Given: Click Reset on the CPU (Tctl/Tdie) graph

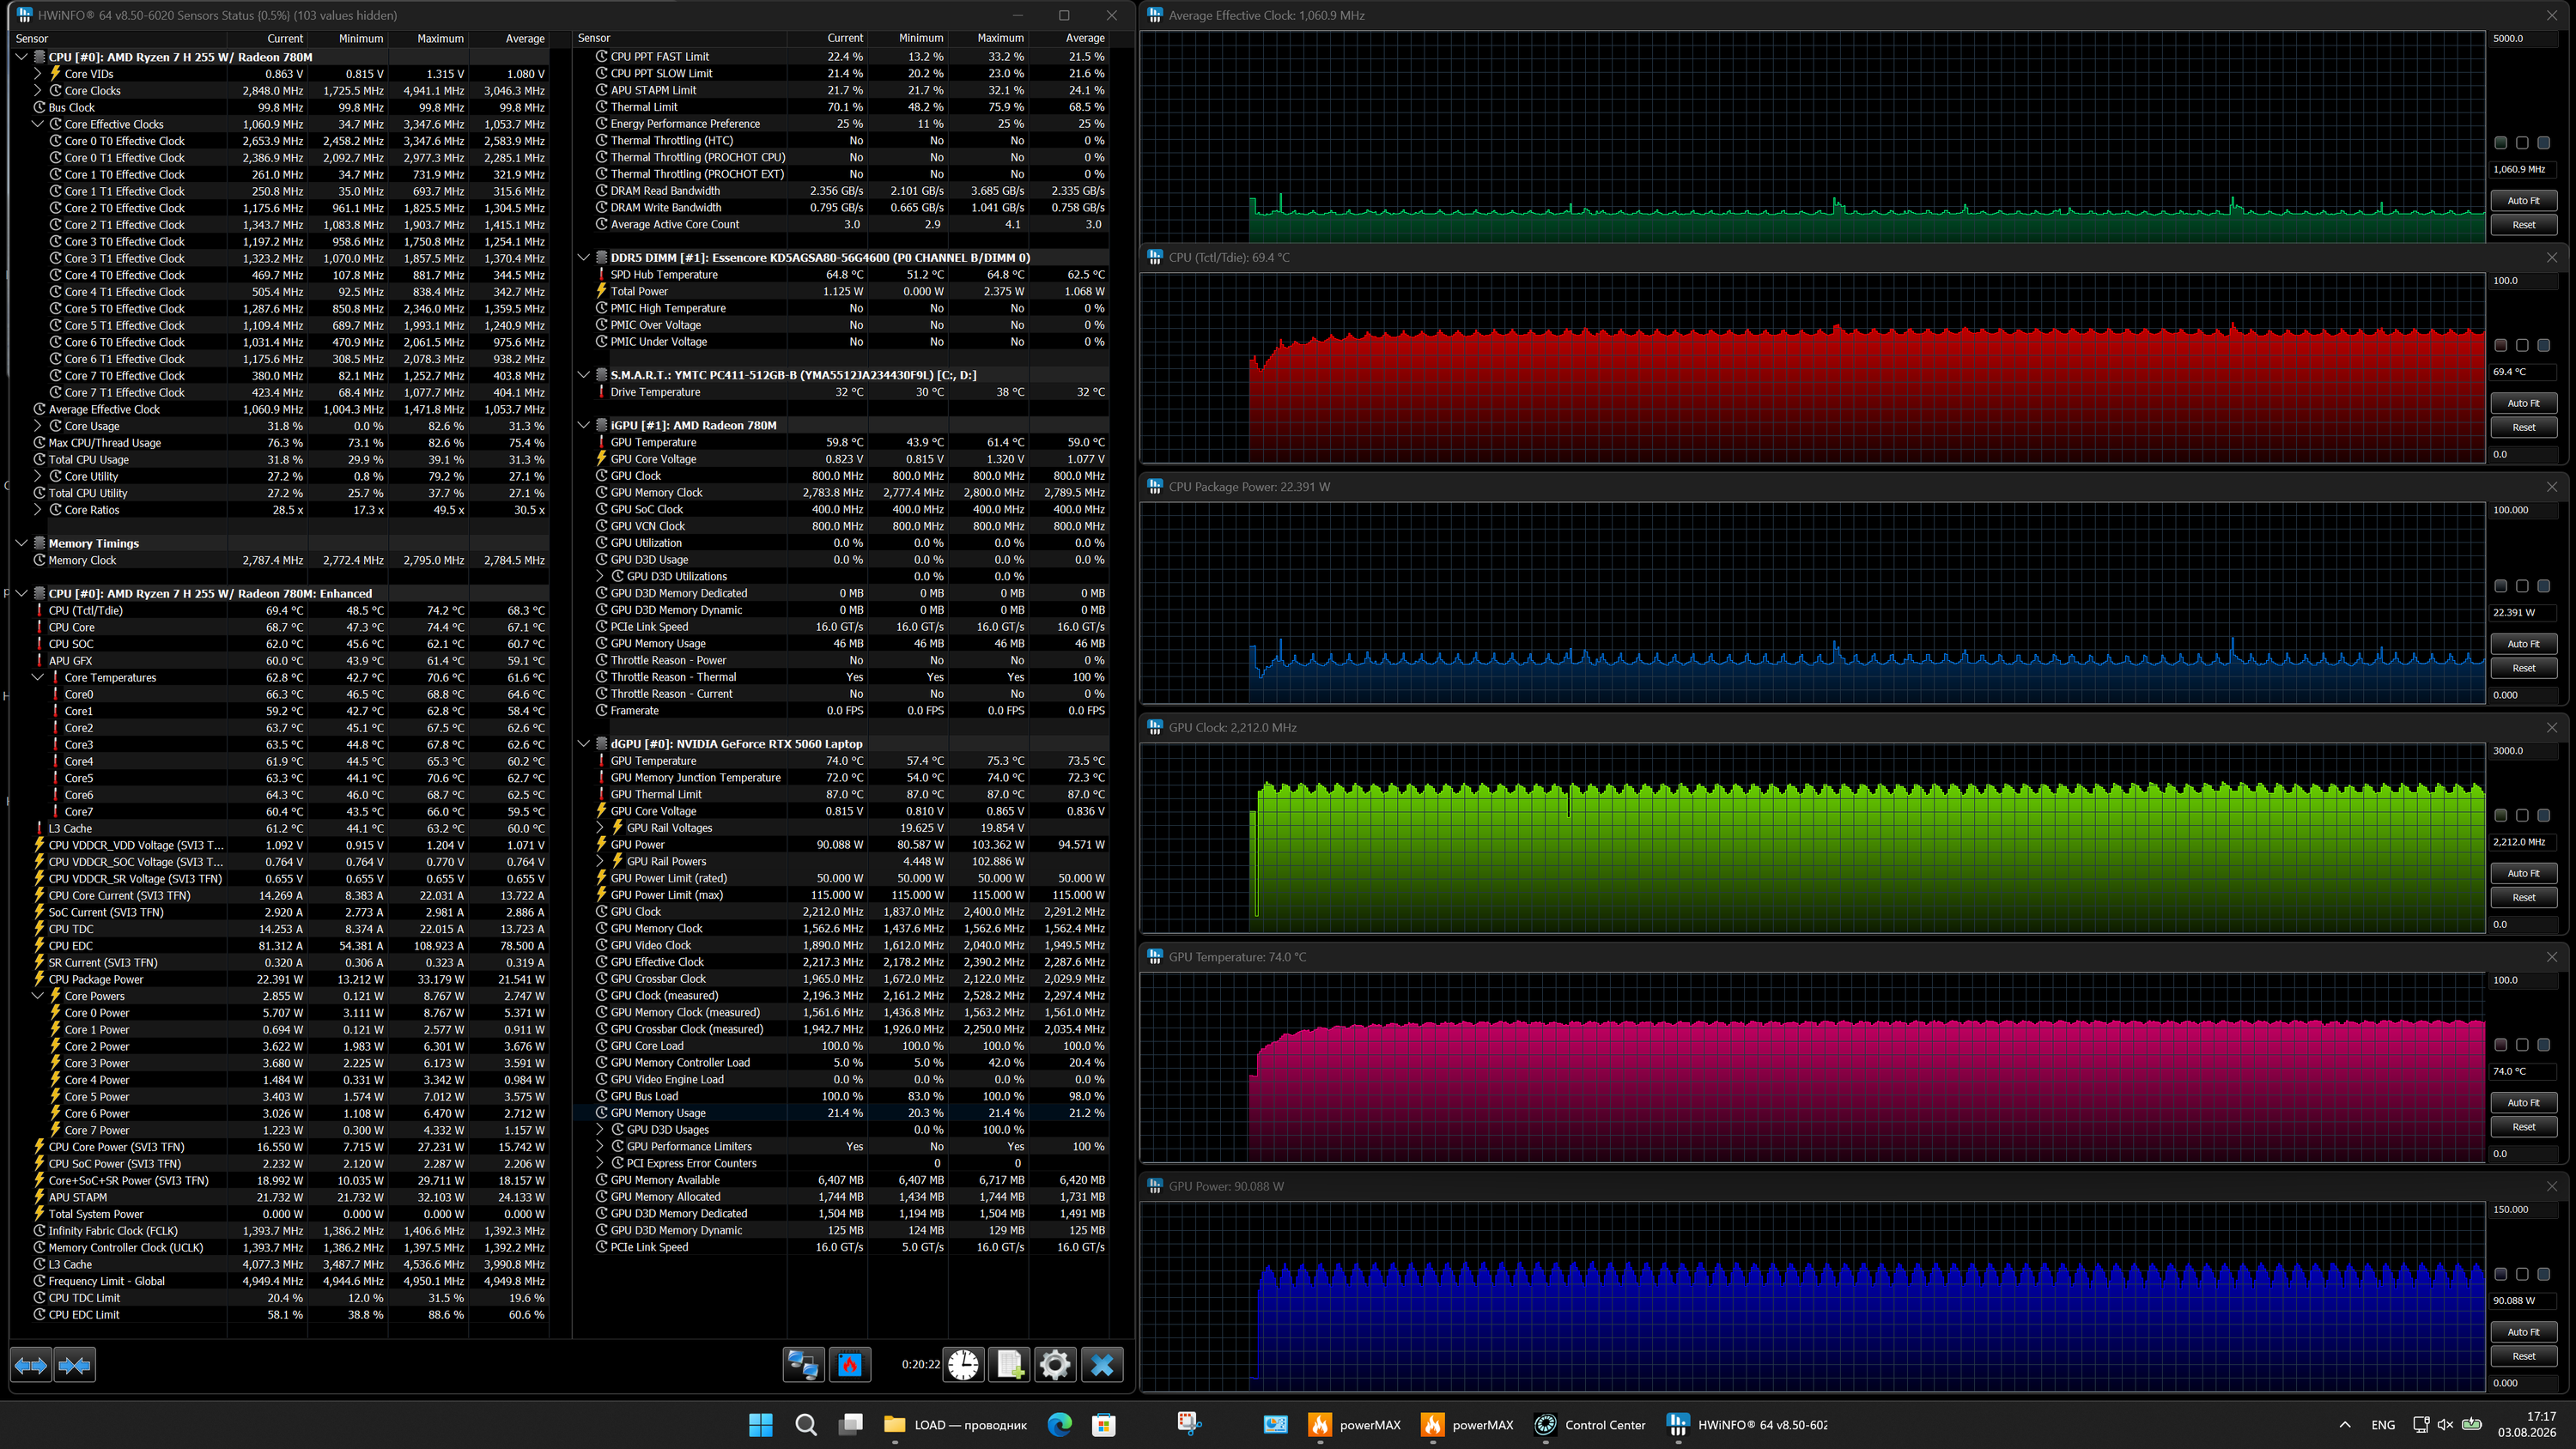Looking at the screenshot, I should click(x=2523, y=427).
